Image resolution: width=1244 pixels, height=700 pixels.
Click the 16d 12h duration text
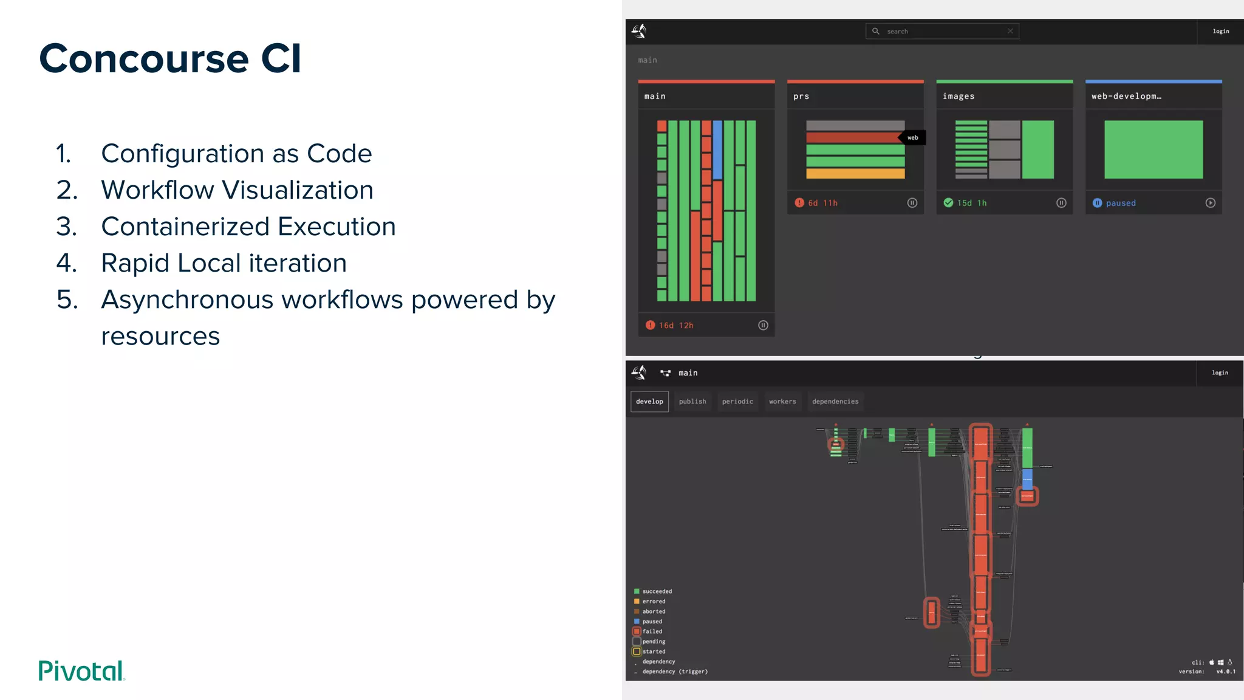676,326
